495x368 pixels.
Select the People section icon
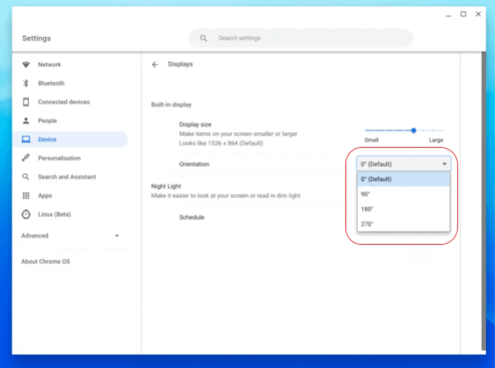(x=26, y=121)
